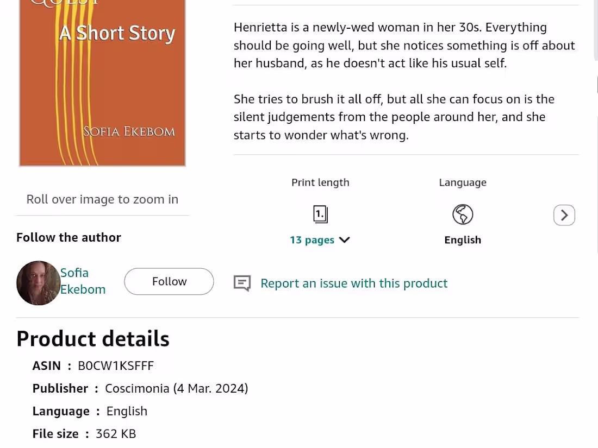This screenshot has width=598, height=448.
Task: Expand the chevron next to 13 pages
Action: point(345,239)
